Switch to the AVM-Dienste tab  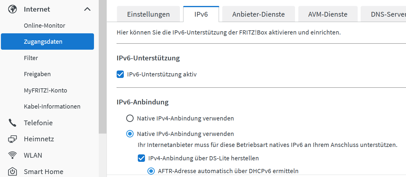328,14
